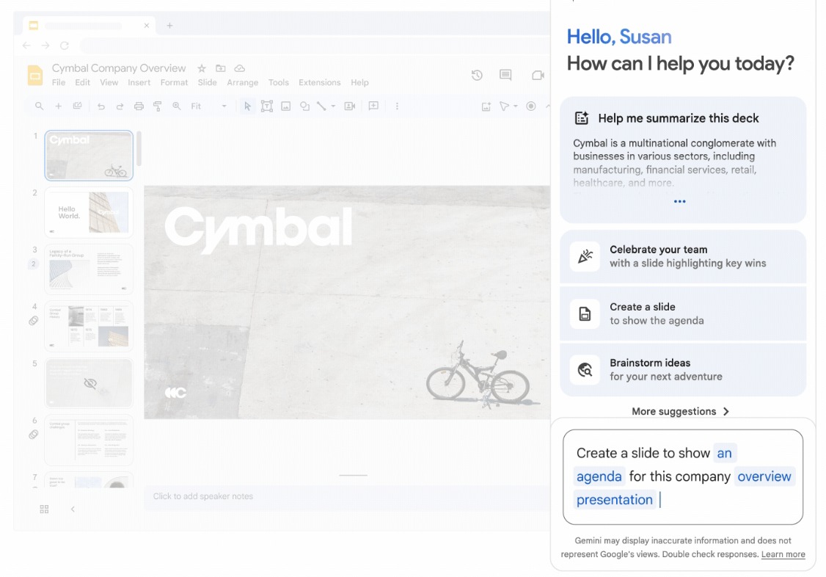Click the print icon in toolbar
Screen dimensions: 826x577
pos(139,106)
